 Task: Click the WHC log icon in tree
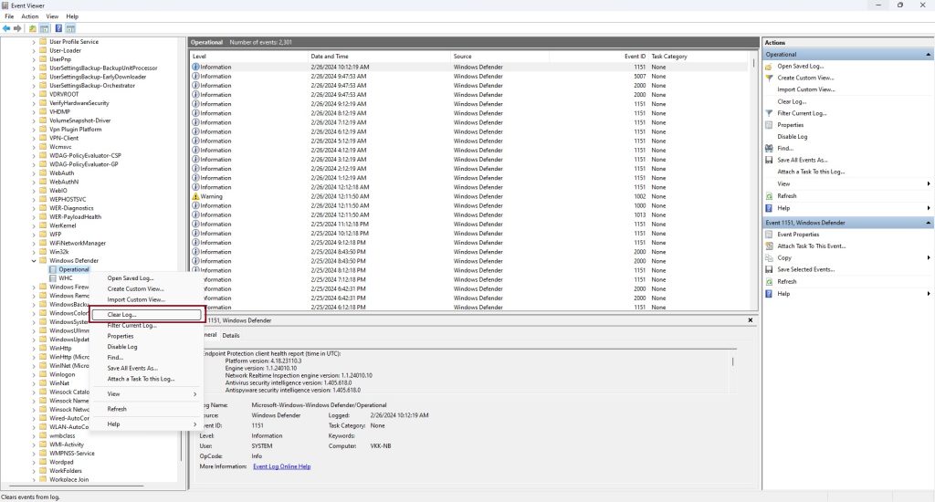(x=53, y=277)
